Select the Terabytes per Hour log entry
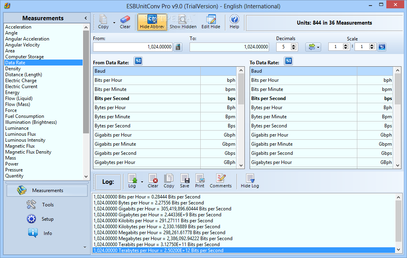The height and width of the screenshot is (258, 407). coord(244,250)
